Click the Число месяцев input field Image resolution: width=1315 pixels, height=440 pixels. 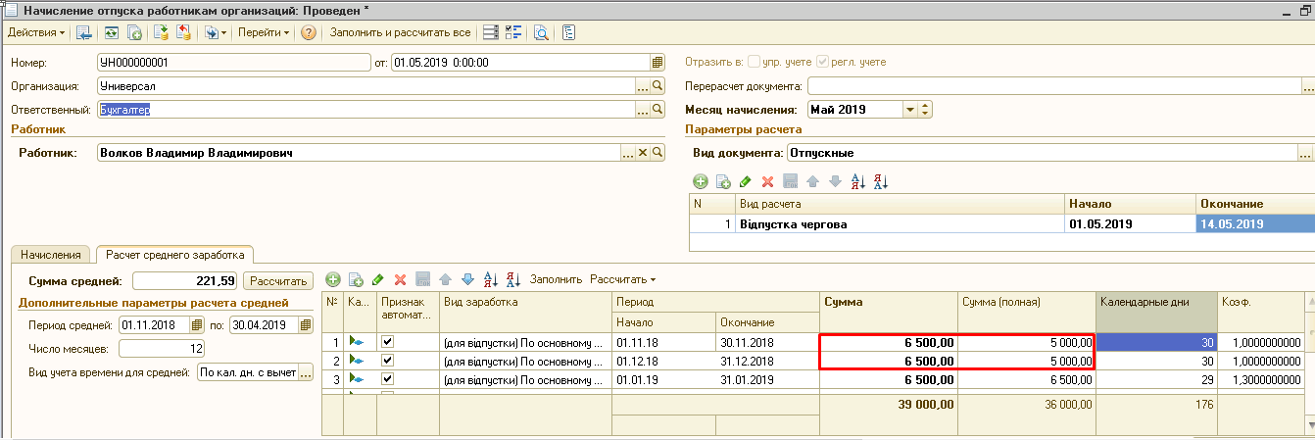tap(163, 348)
